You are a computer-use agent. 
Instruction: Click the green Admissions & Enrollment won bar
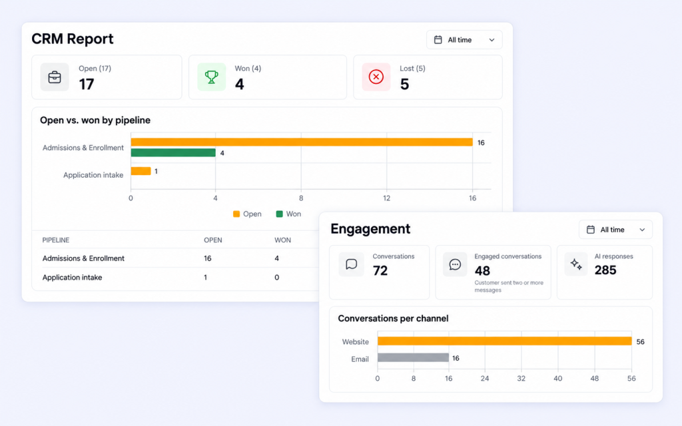[173, 152]
